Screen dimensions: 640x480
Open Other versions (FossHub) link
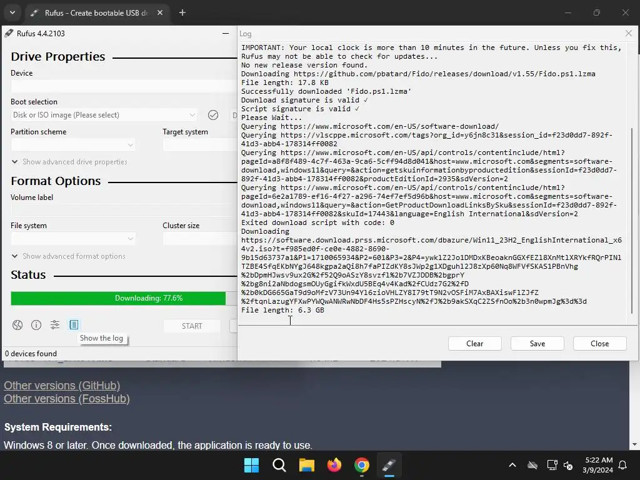point(67,399)
